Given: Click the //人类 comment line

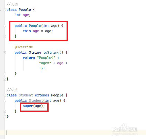Looking at the screenshot, I should [x=12, y=4].
